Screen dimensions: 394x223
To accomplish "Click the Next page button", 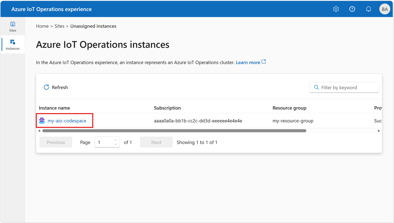I will [156, 142].
